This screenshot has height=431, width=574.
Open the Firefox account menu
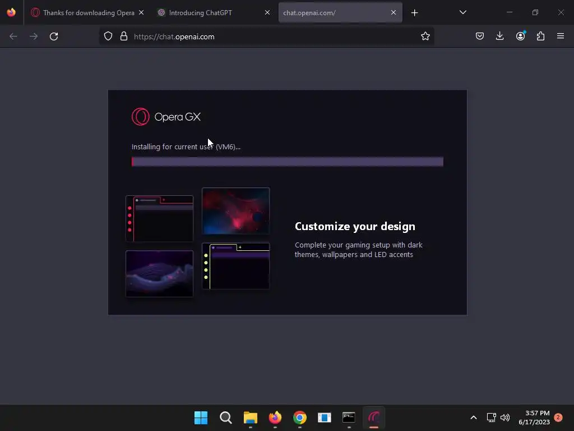[520, 36]
